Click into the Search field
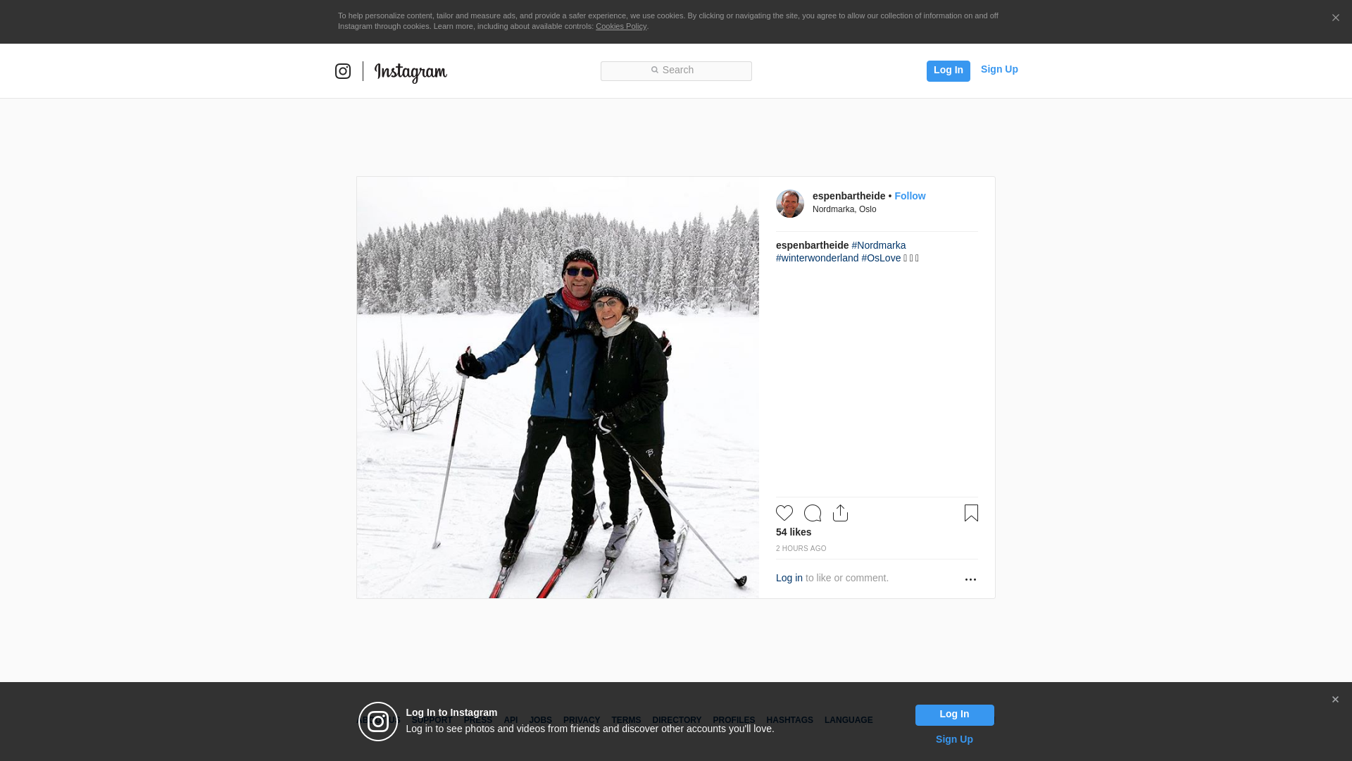 (x=676, y=70)
